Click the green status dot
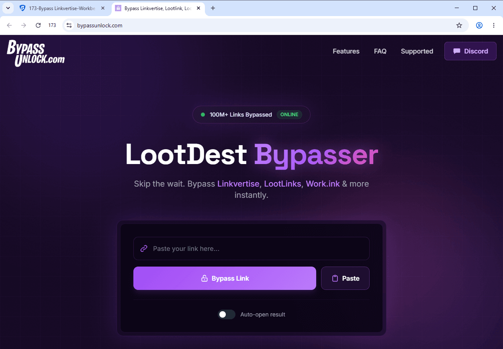Image resolution: width=503 pixels, height=349 pixels. pos(203,115)
